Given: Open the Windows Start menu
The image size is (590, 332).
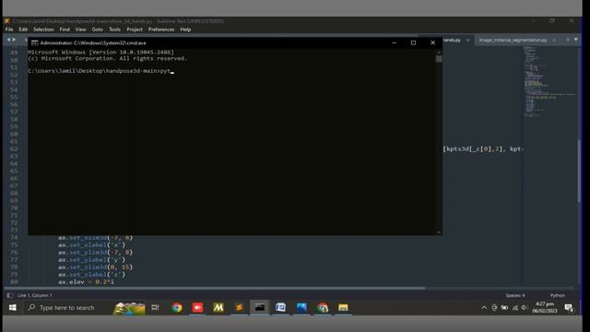Looking at the screenshot, I should 12,307.
